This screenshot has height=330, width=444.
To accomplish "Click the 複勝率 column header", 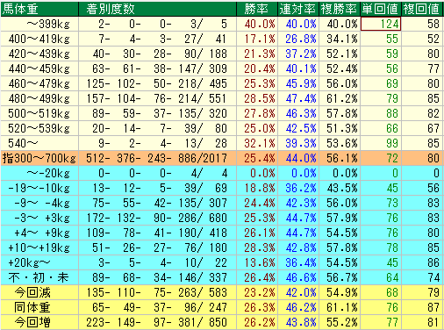I will click(340, 9).
